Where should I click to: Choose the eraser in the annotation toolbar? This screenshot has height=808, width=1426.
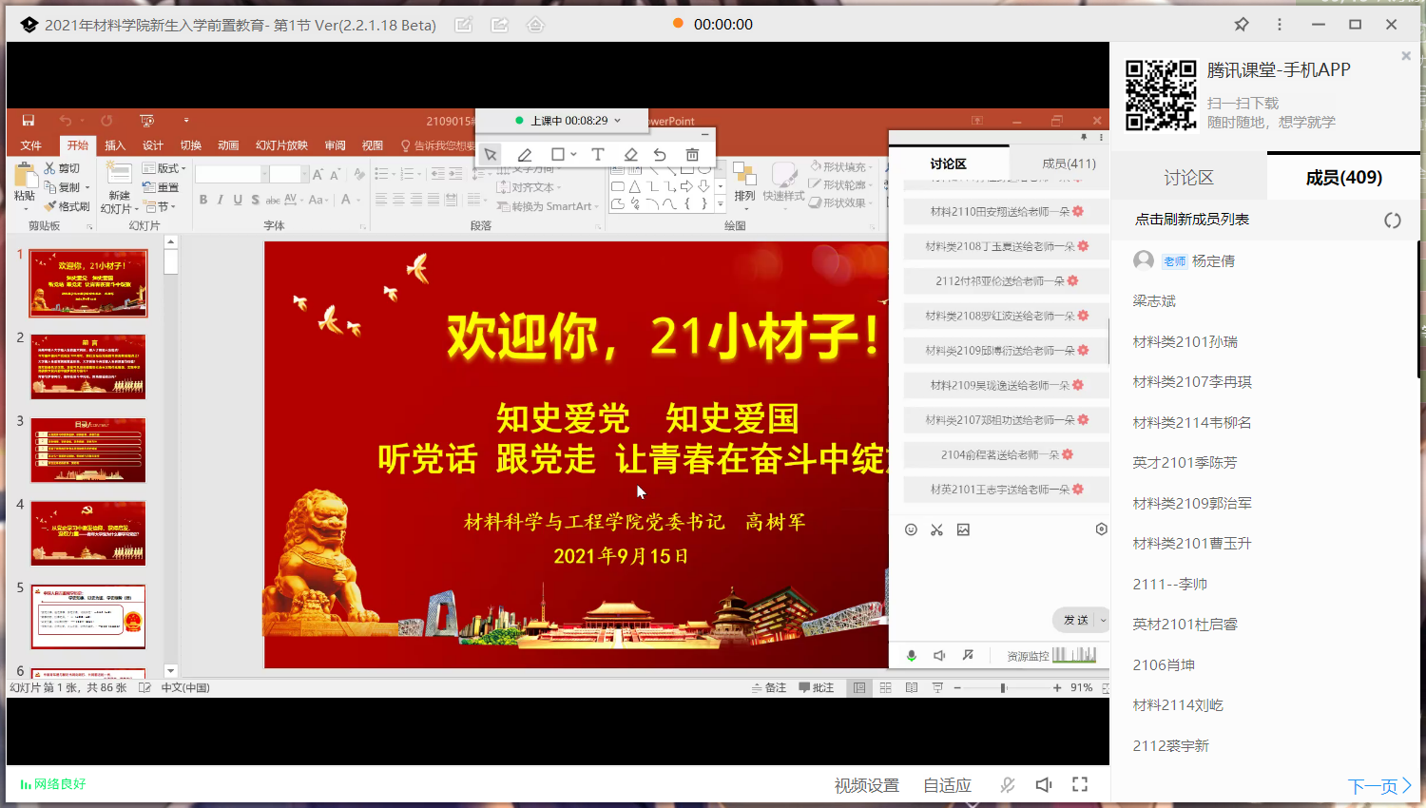click(630, 155)
